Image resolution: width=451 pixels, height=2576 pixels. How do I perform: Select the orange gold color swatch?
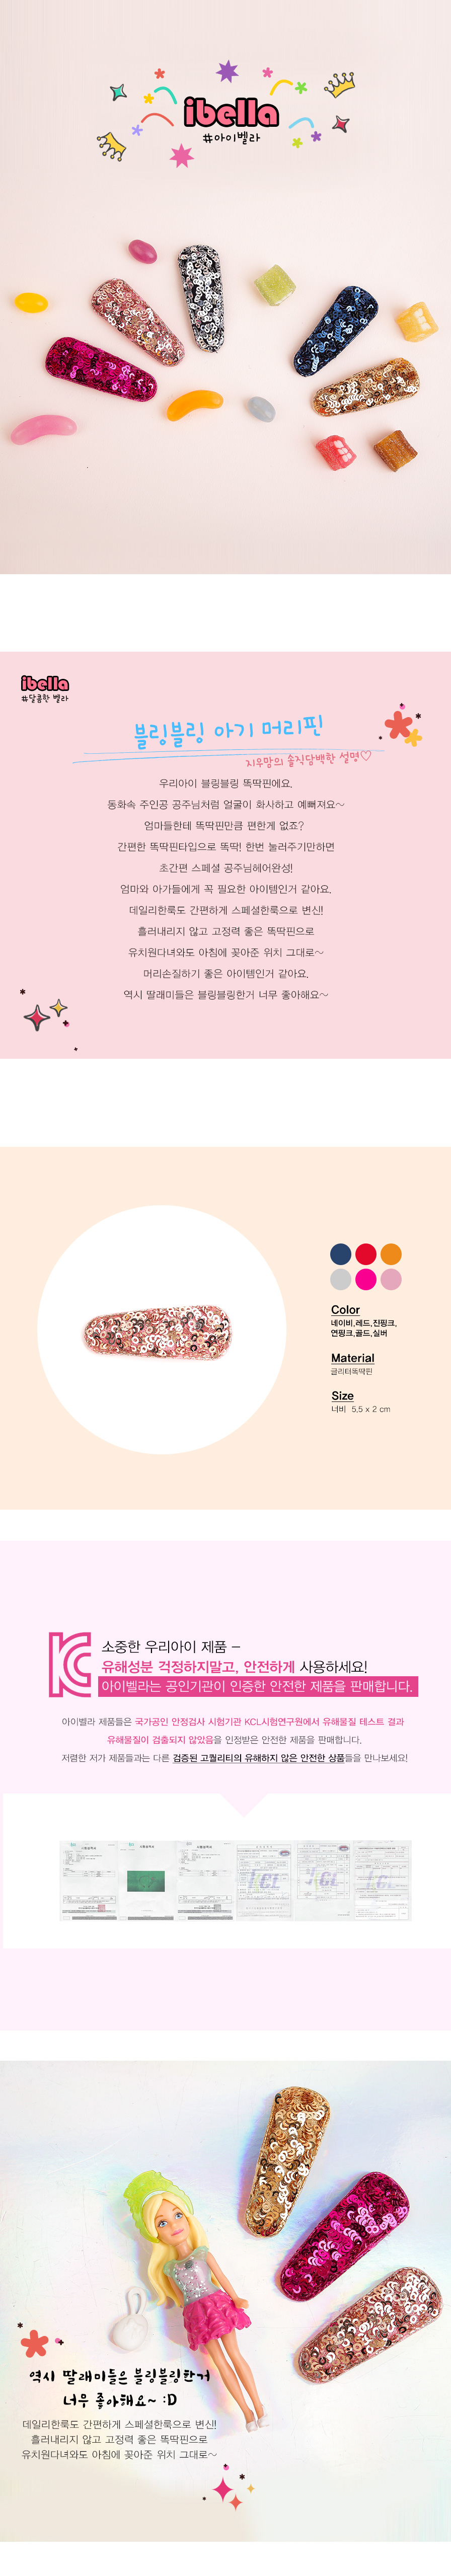click(x=391, y=1254)
